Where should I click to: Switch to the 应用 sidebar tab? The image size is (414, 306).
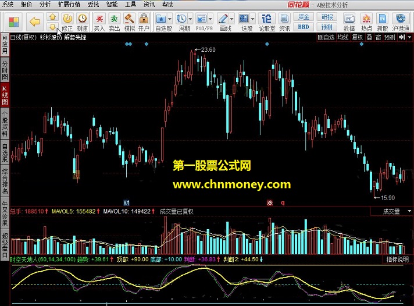click(x=5, y=45)
